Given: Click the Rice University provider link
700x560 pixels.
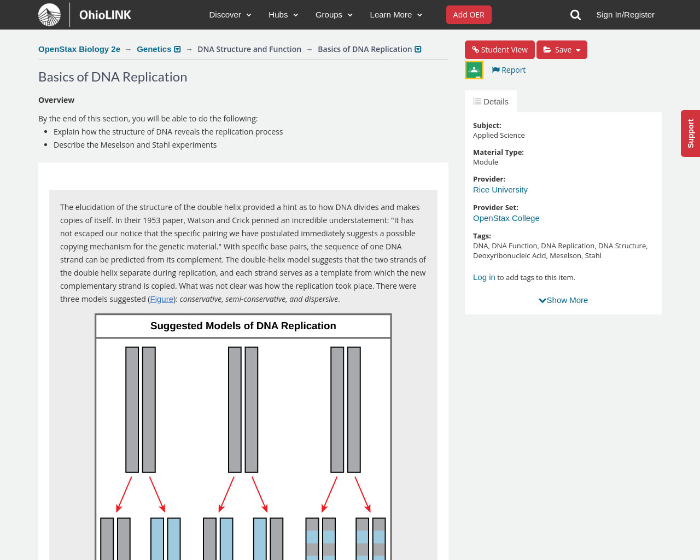Looking at the screenshot, I should click(500, 189).
